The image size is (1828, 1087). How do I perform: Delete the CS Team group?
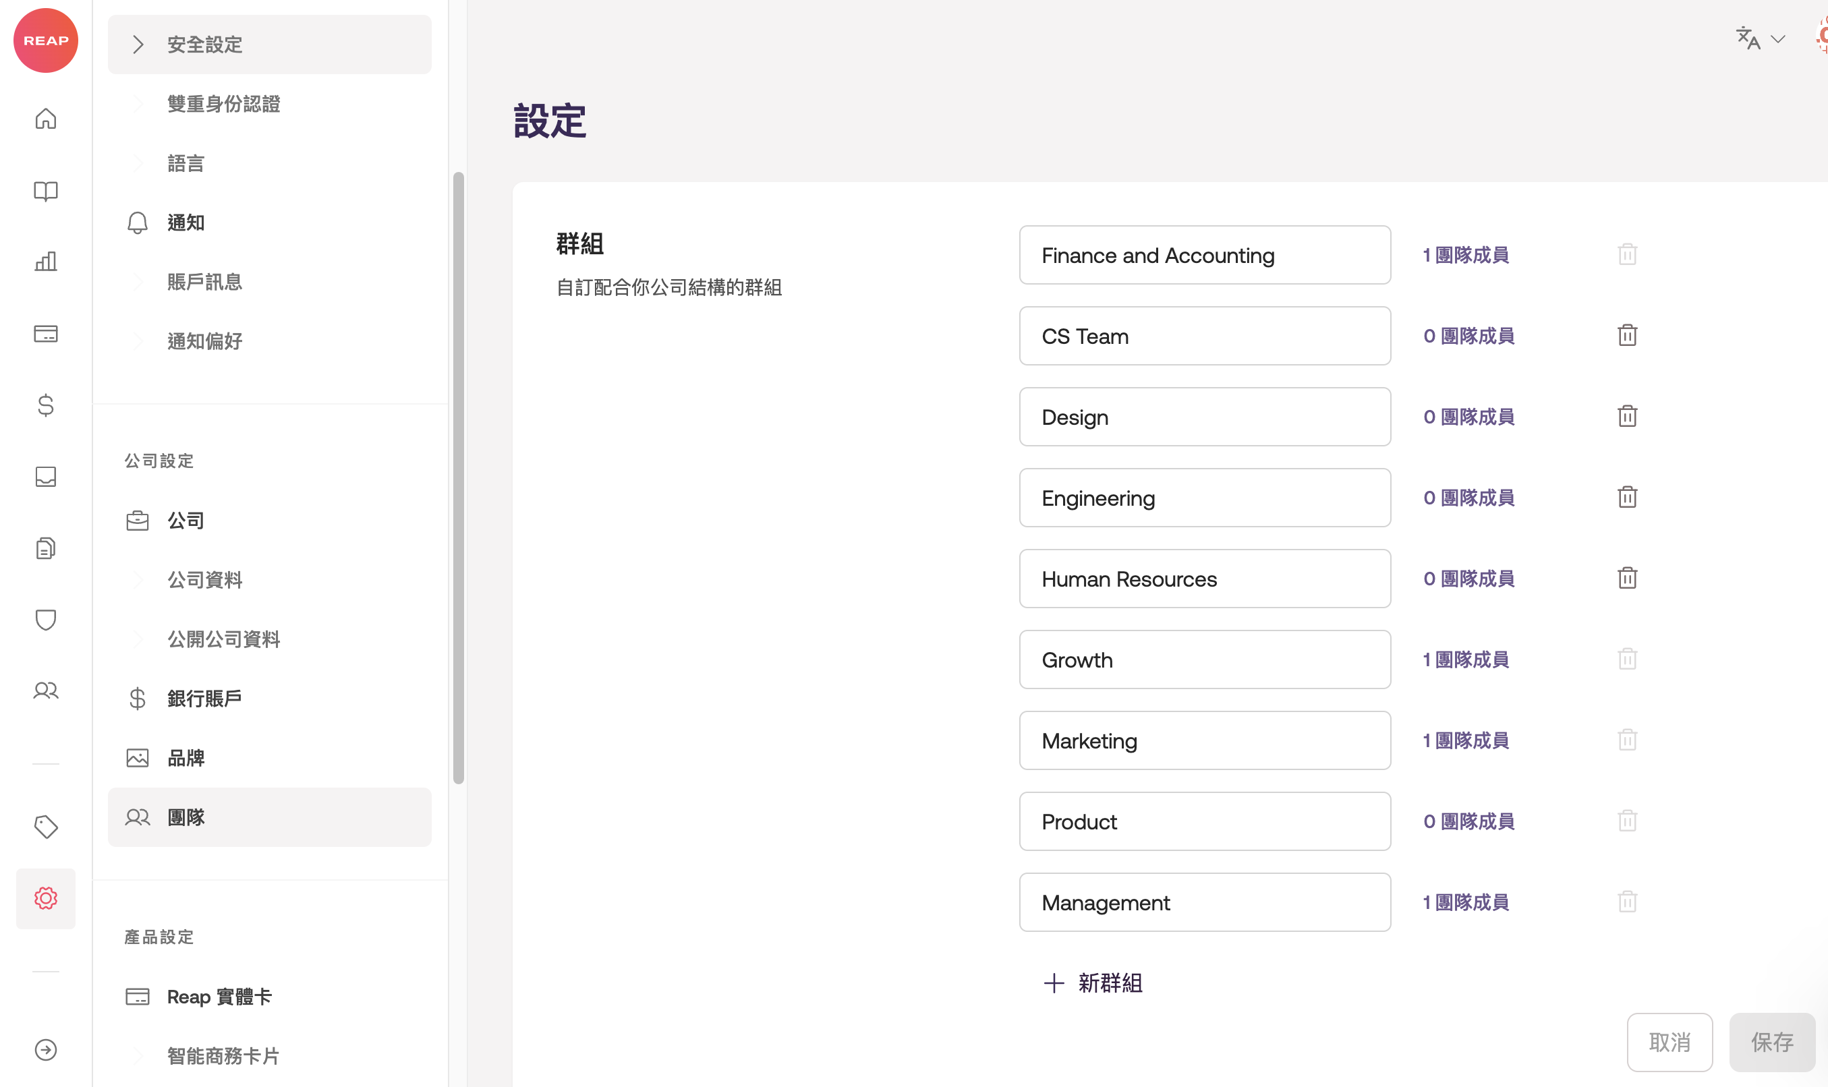click(x=1626, y=336)
